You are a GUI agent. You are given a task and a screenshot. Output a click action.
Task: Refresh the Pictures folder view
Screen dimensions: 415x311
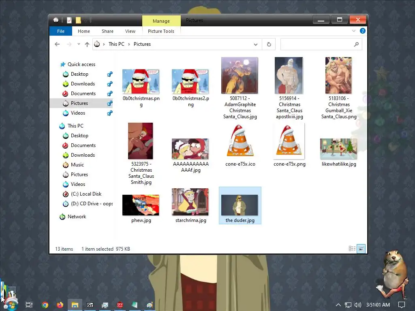click(269, 45)
